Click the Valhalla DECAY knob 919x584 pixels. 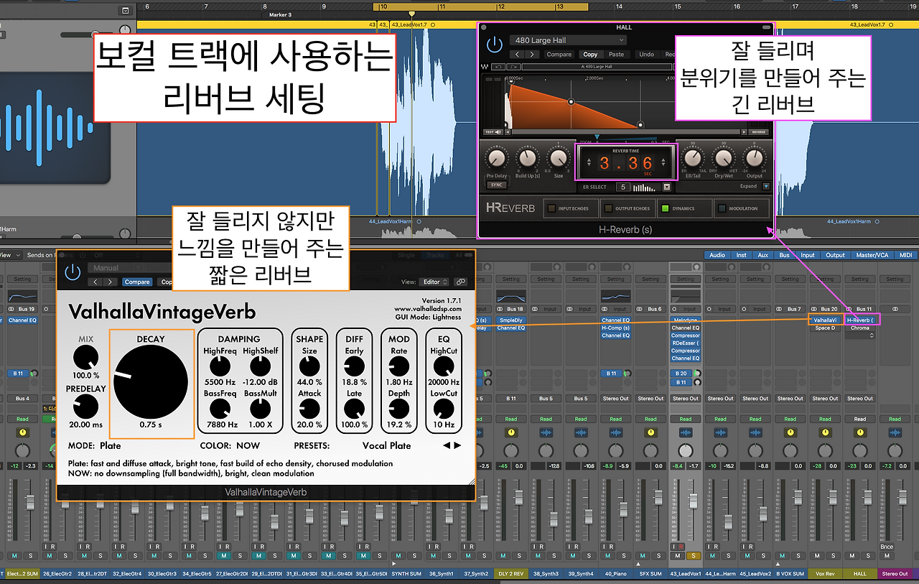point(151,381)
